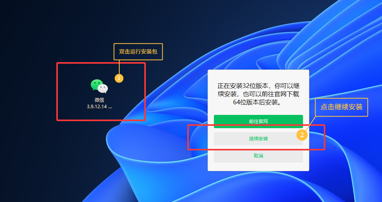
Task: Click the yellow number 2 step badge
Action: point(302,135)
